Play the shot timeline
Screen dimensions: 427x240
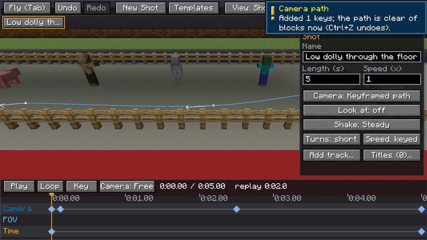(x=19, y=186)
